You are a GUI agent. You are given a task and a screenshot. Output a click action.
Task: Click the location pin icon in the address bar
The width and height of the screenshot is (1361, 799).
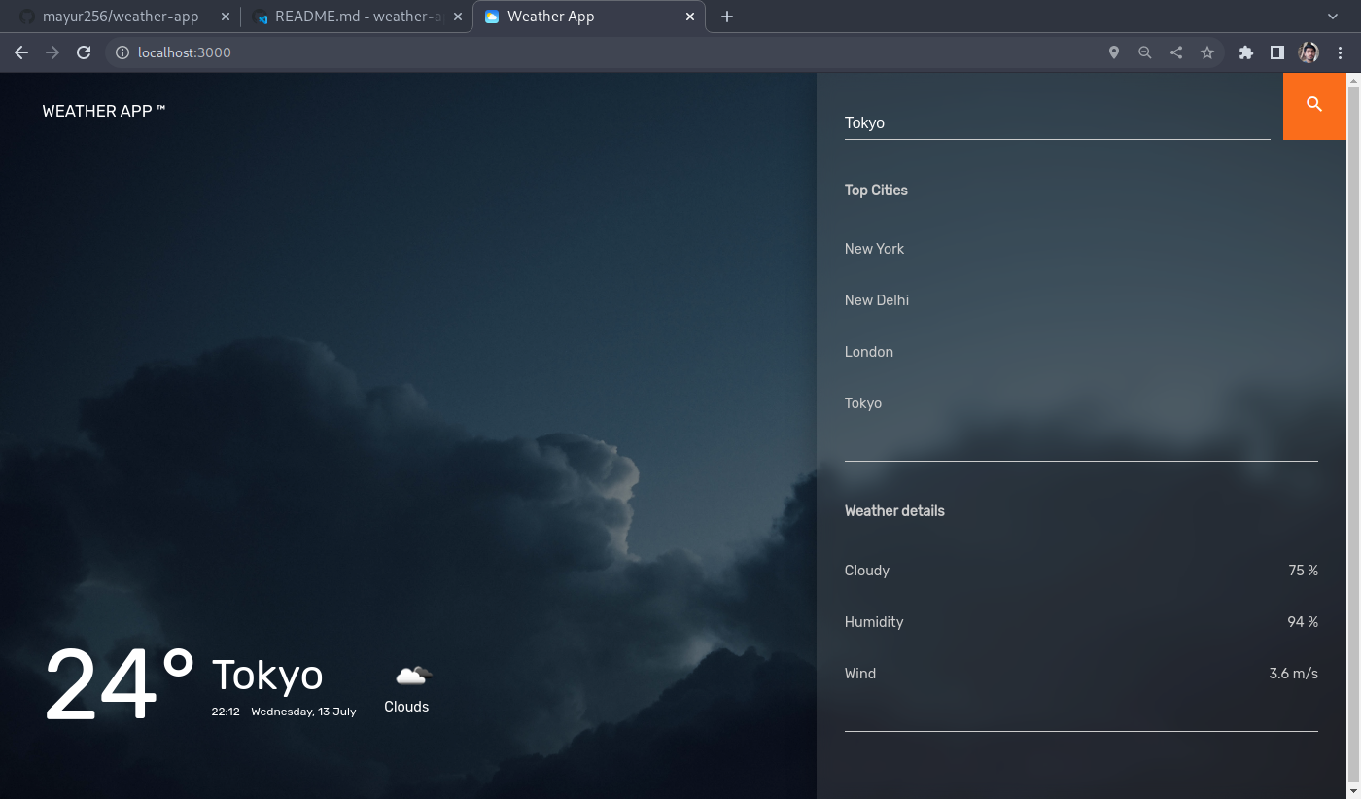pos(1114,52)
